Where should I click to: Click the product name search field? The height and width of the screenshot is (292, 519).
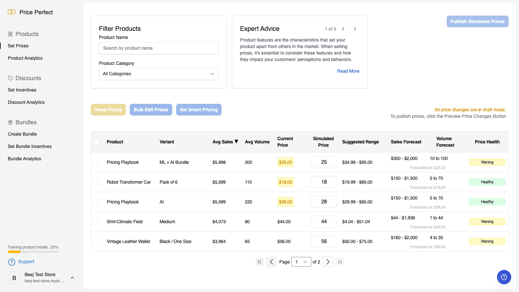click(158, 48)
